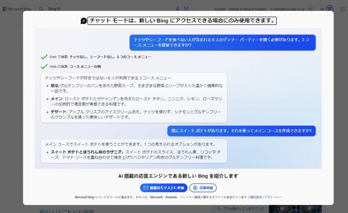
Task: Click the ナッツなし、シーフードなし search text
Action: tap(110, 57)
